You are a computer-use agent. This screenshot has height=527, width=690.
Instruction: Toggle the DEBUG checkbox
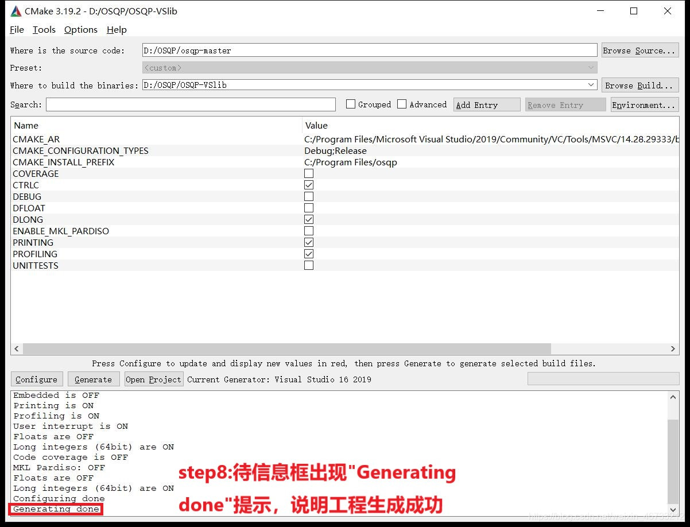309,196
